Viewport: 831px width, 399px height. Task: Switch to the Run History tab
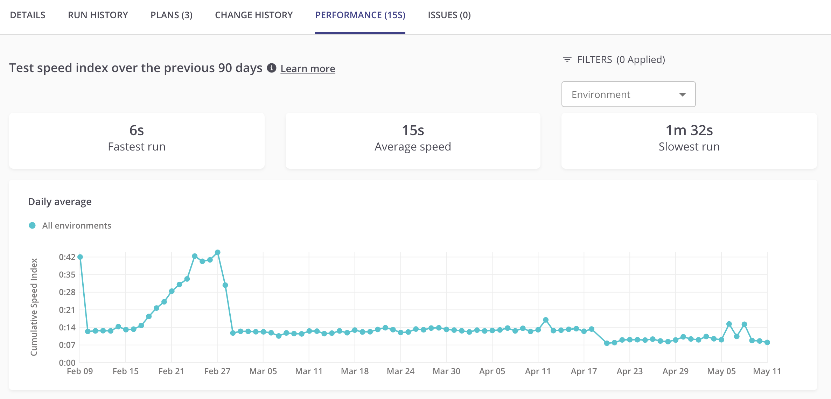coord(98,15)
